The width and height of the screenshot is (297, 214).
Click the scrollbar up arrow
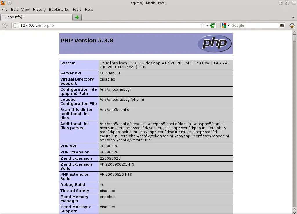[294, 32]
